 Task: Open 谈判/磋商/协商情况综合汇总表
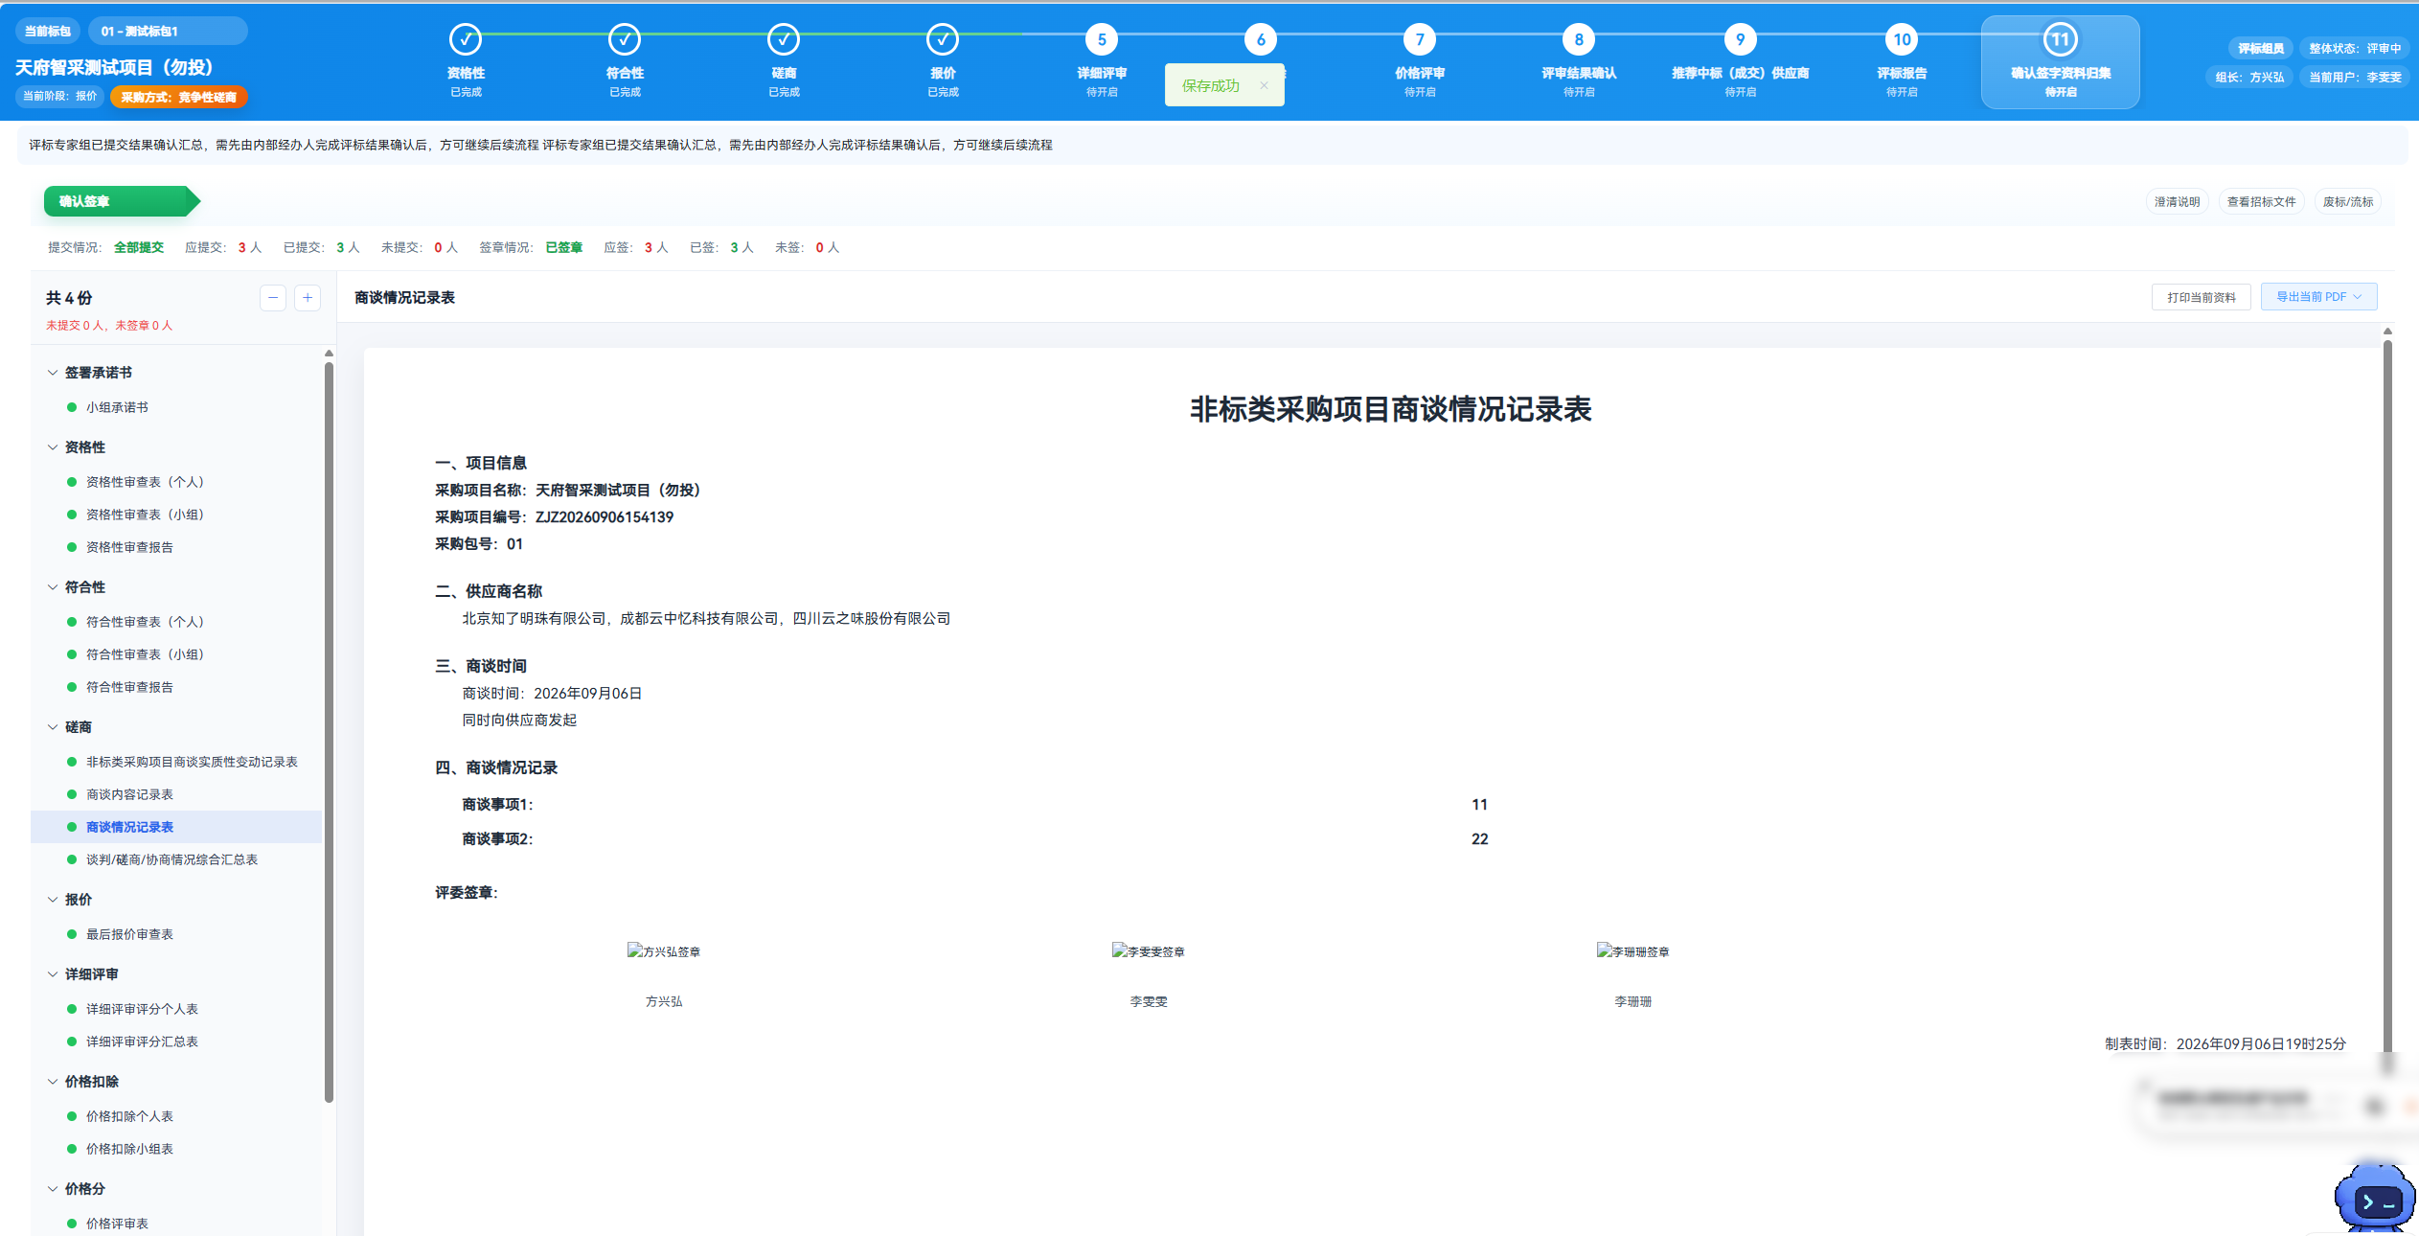tap(171, 859)
